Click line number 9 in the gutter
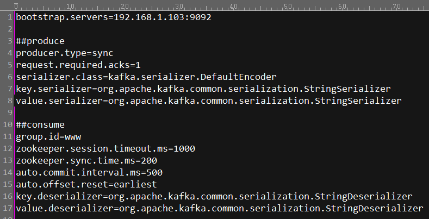Viewport: 429px width, 219px height. pos(10,112)
